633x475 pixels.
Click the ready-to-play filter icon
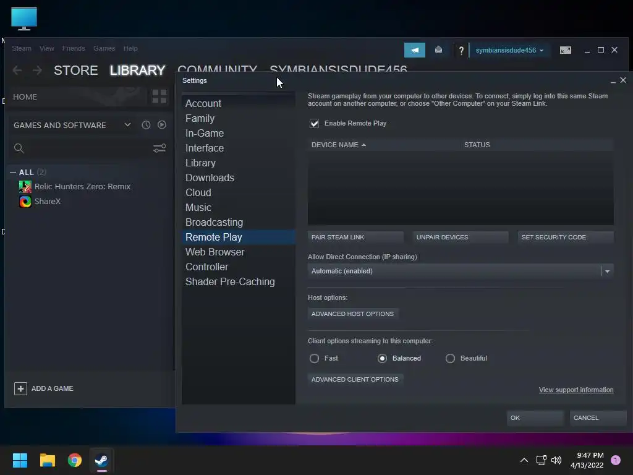pyautogui.click(x=162, y=125)
